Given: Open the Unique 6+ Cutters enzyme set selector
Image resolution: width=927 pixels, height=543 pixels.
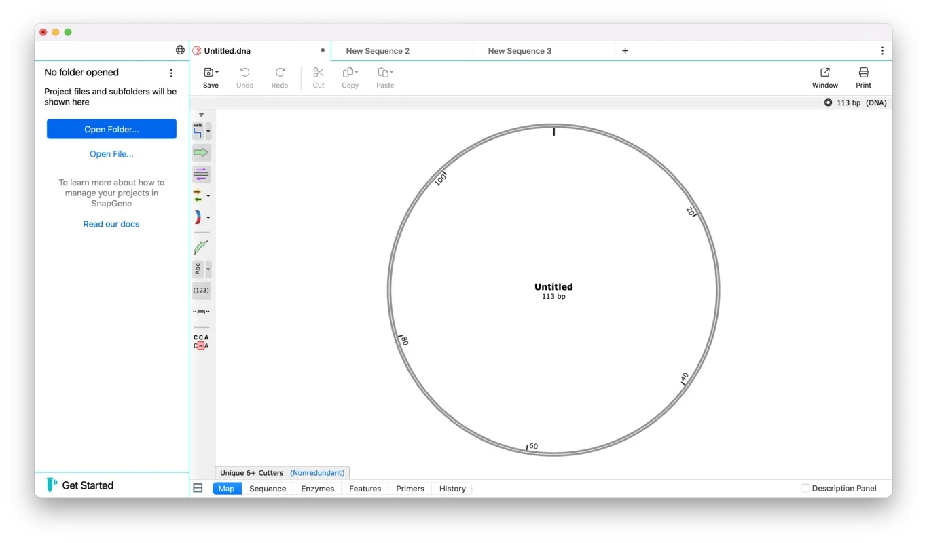Looking at the screenshot, I should pos(283,472).
